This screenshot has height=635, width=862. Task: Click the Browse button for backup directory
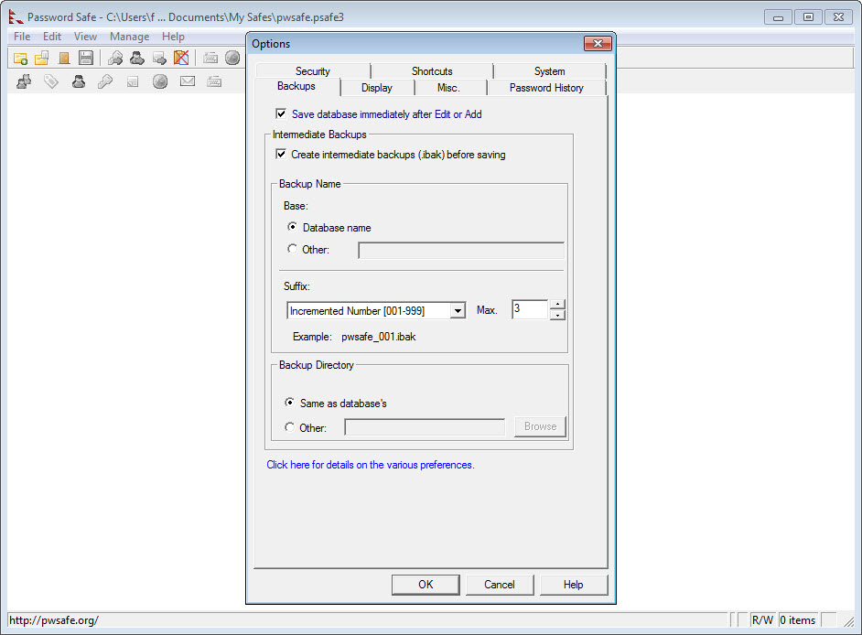pos(541,426)
